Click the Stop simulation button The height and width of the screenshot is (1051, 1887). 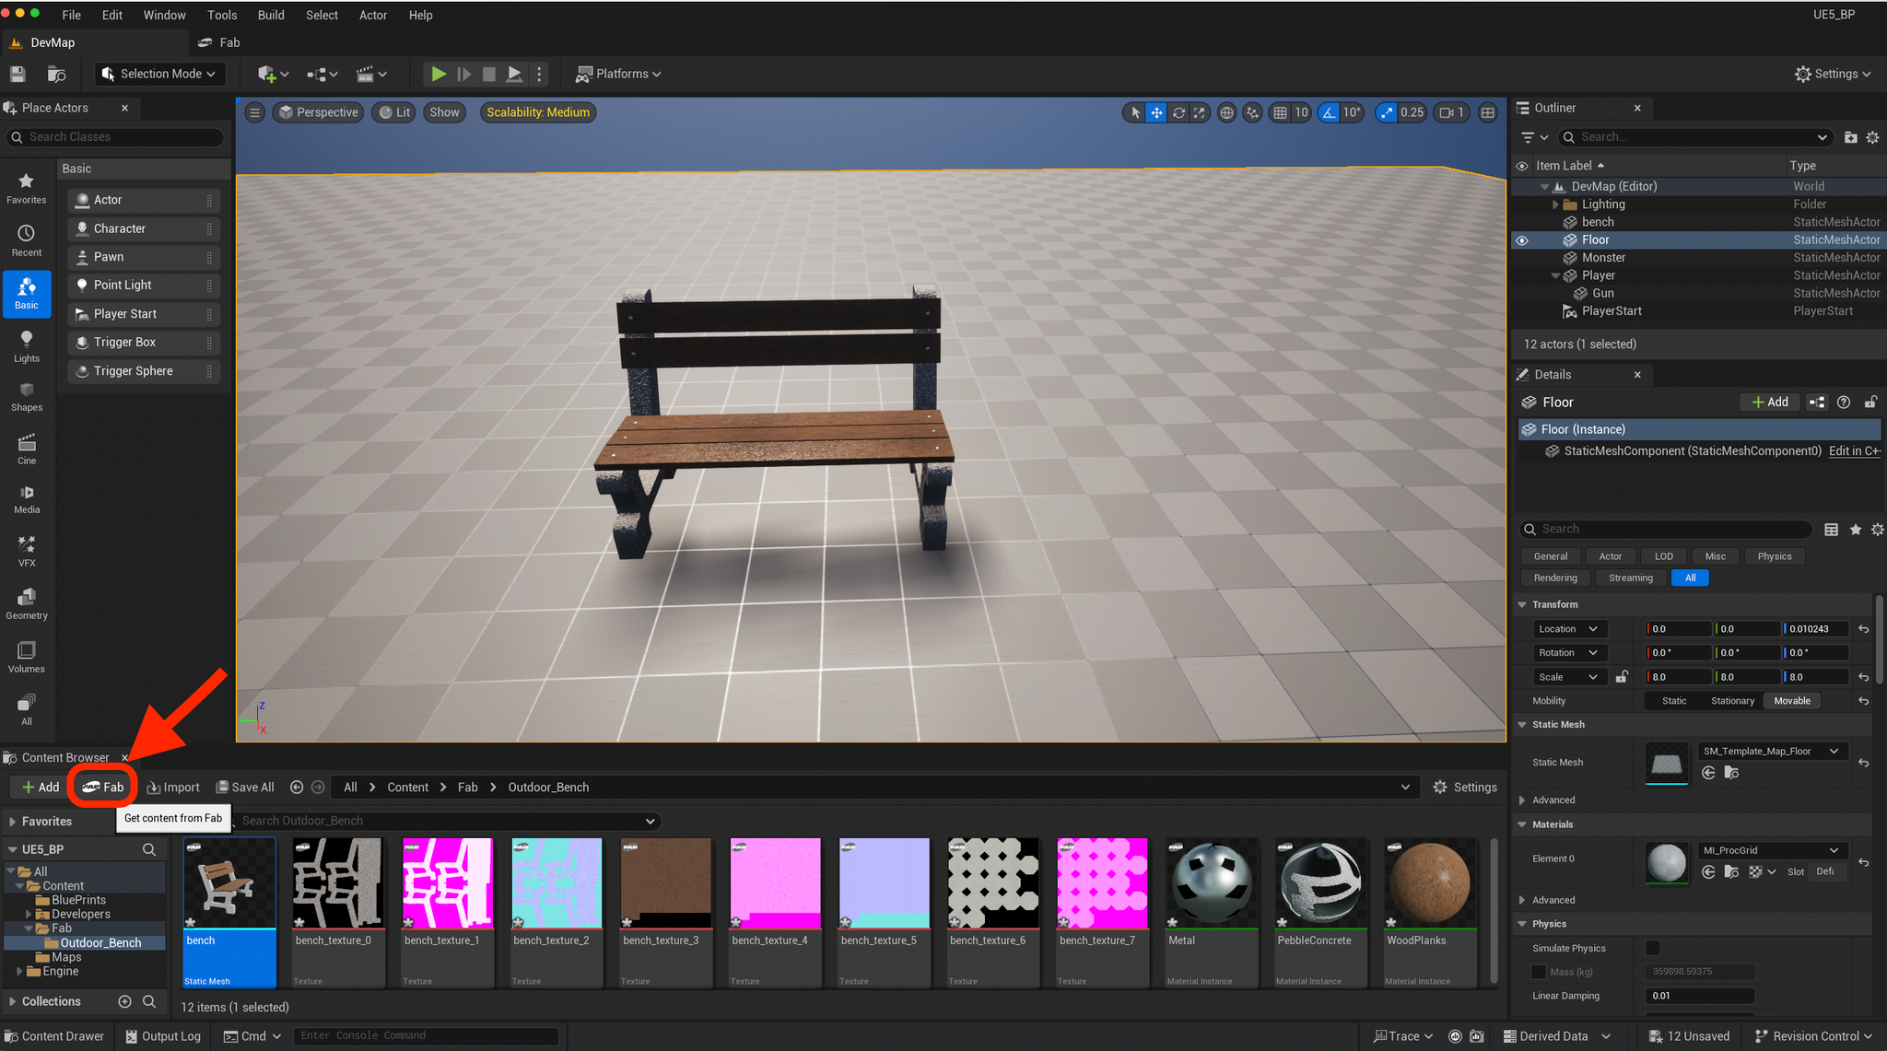[489, 74]
